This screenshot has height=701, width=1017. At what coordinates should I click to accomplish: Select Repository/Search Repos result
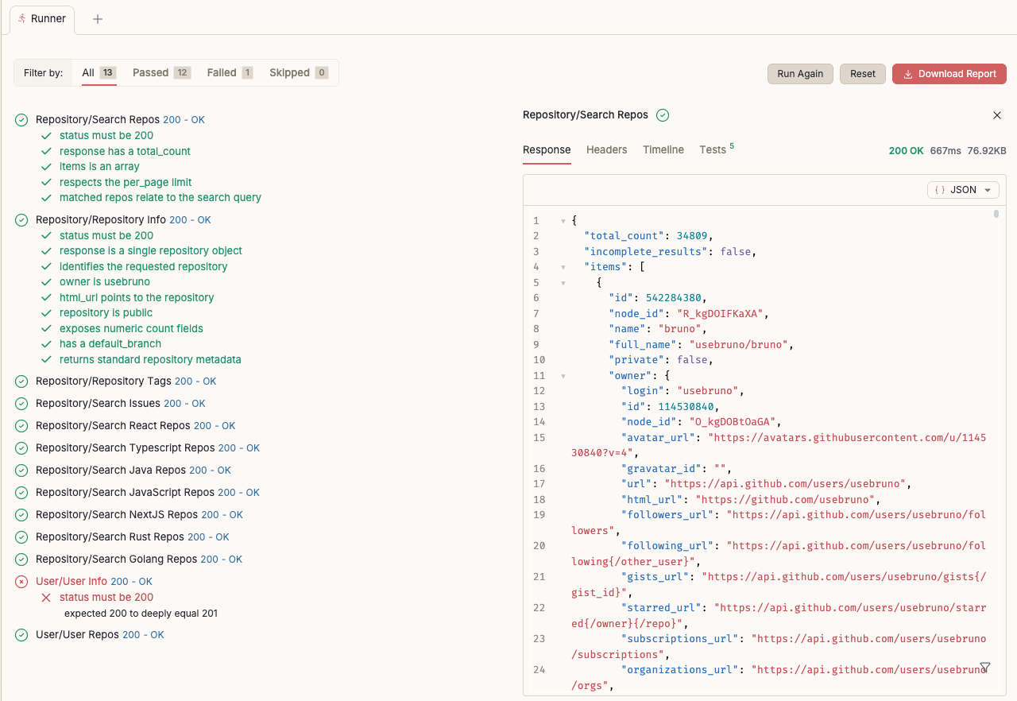[x=120, y=120]
